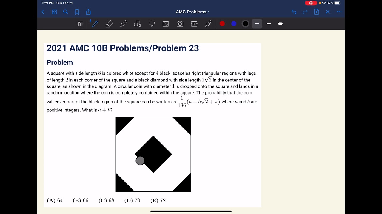Bookmark the current page
The width and height of the screenshot is (382, 214).
pos(77,12)
